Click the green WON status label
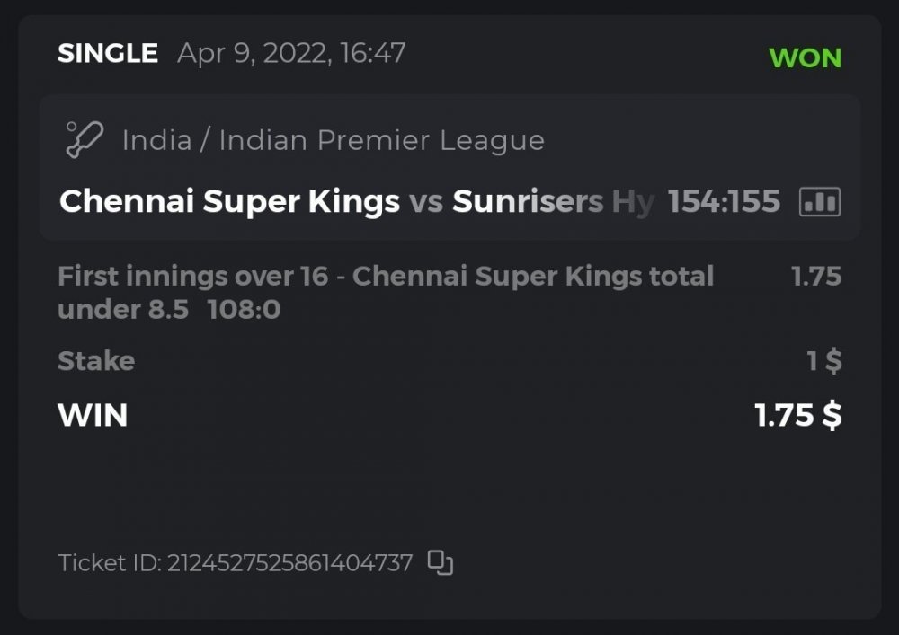 [805, 58]
